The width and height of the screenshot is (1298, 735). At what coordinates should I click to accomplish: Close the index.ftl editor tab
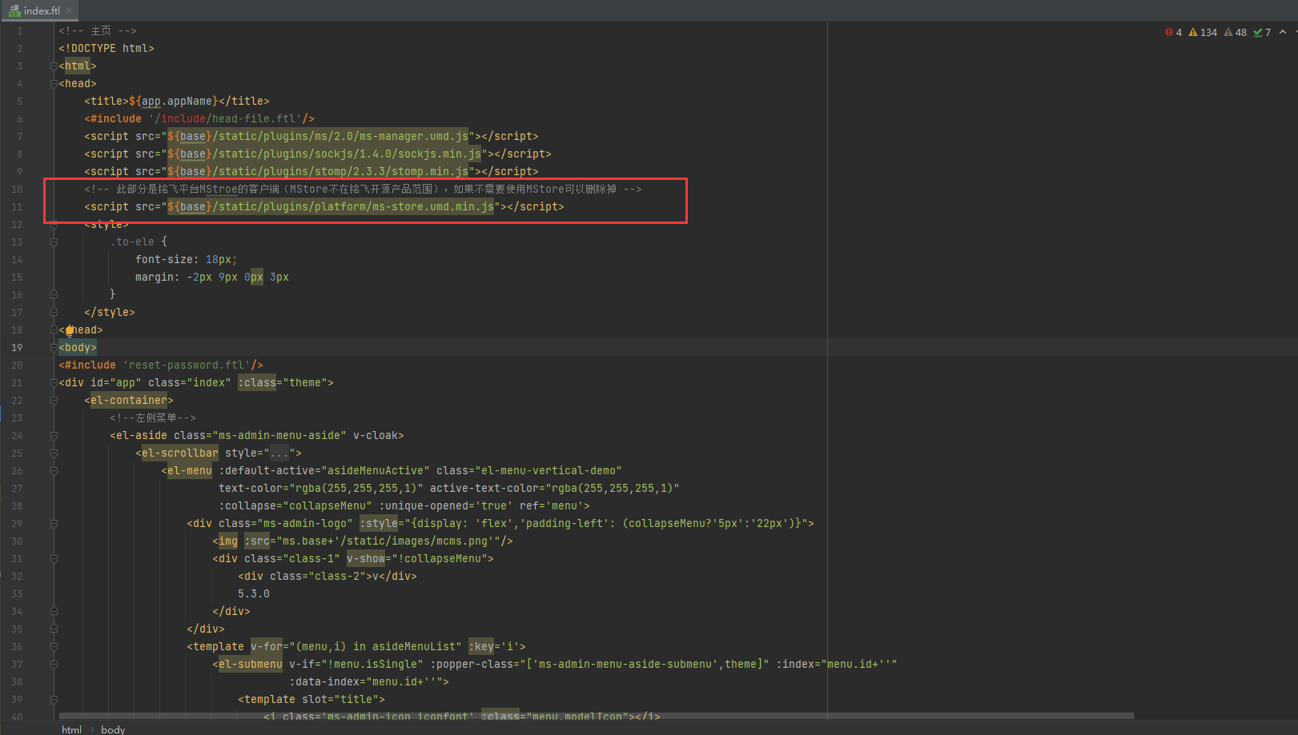[69, 10]
